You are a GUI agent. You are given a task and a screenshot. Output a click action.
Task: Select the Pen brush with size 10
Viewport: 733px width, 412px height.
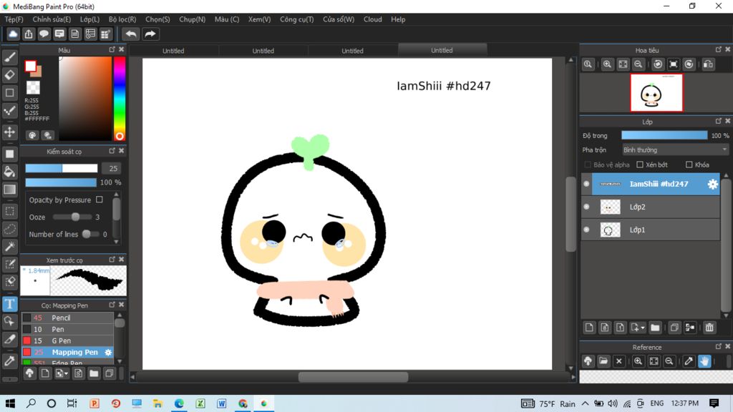click(x=68, y=329)
